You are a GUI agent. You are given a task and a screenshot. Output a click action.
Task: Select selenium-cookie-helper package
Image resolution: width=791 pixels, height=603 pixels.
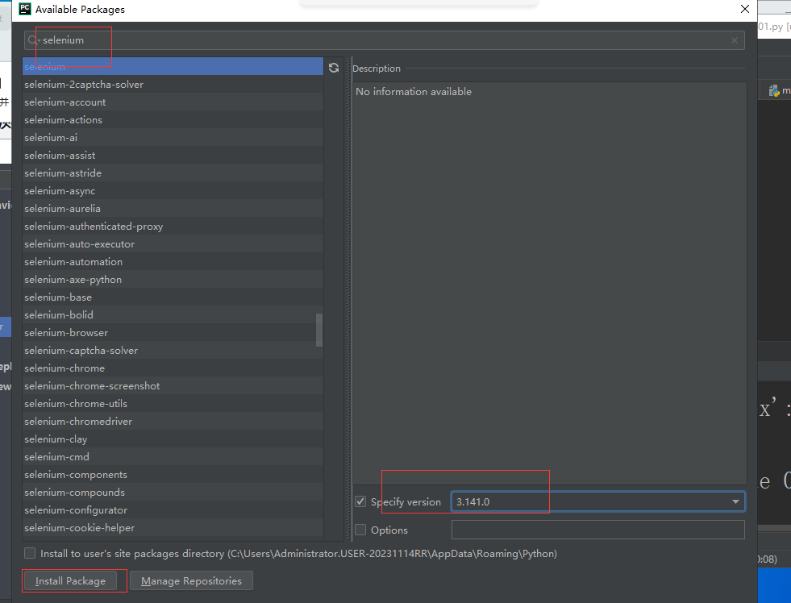click(x=173, y=527)
